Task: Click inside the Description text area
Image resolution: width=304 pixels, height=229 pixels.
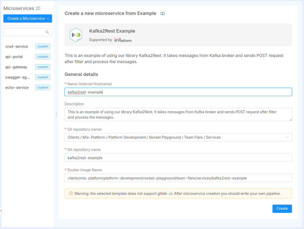Action: [178, 115]
